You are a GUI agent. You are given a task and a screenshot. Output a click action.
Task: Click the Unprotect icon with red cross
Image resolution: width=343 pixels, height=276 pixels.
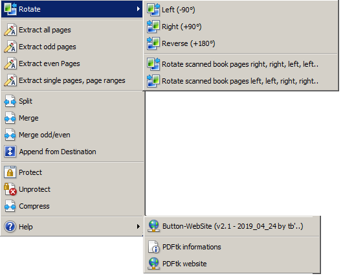(x=10, y=189)
